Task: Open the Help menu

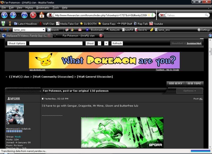Action: 65,8
